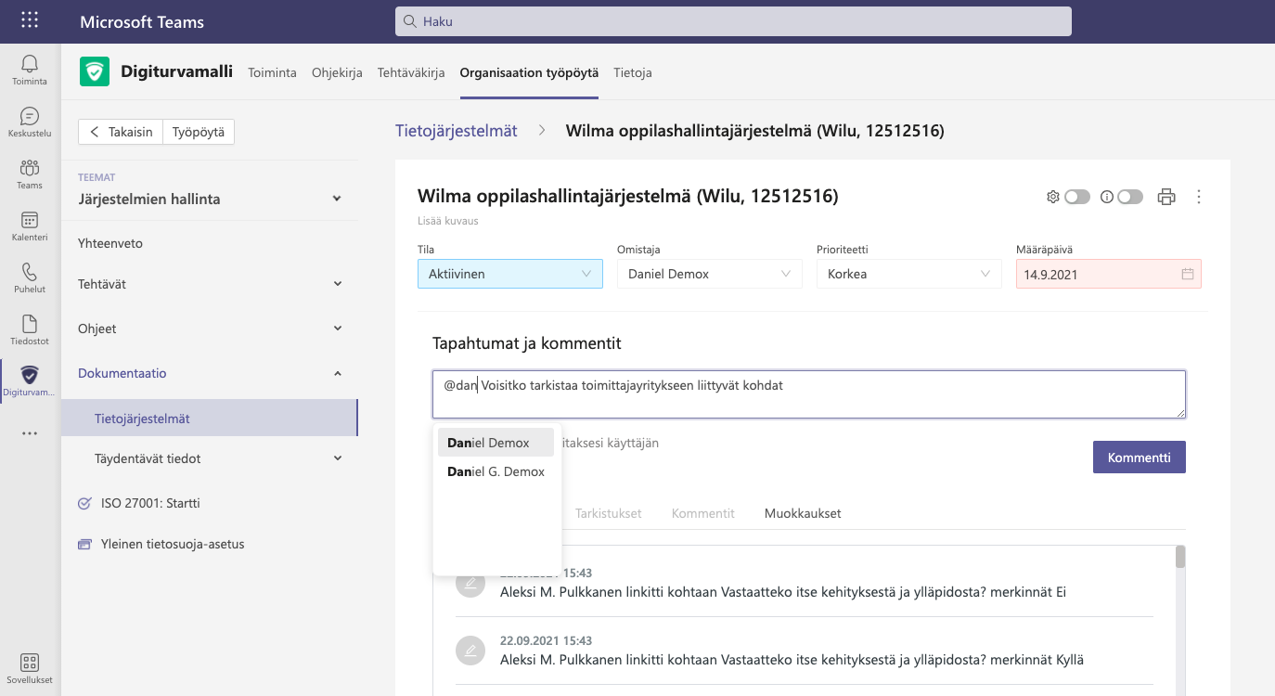Select Organisaation työpöytä tab
Screen dimensions: 1275x696
[529, 72]
